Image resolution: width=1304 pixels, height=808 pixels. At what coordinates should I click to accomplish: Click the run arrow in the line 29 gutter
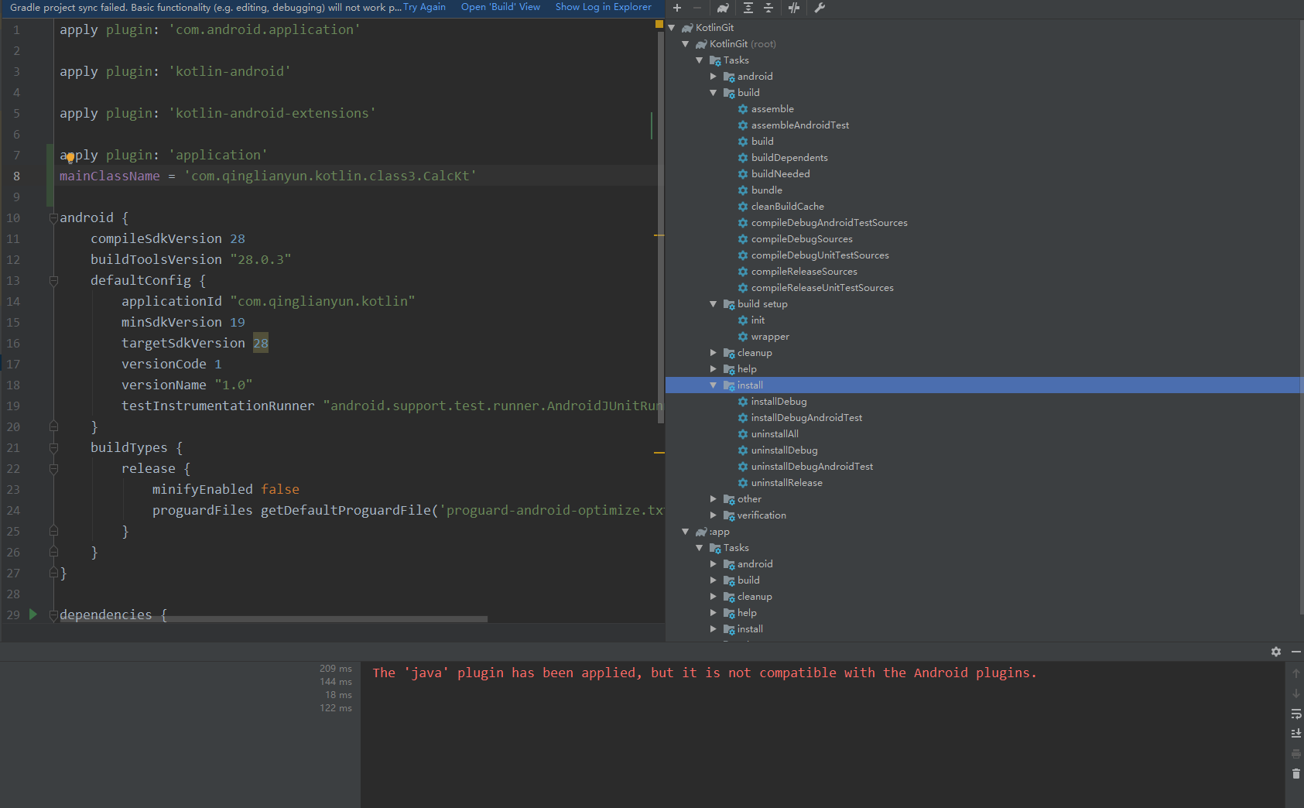tap(33, 614)
